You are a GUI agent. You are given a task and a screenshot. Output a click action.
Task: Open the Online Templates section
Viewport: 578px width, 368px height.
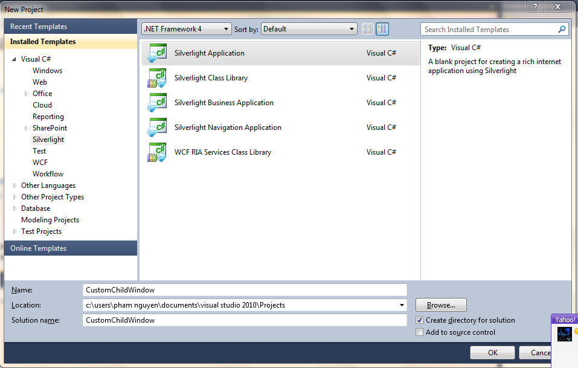click(39, 248)
